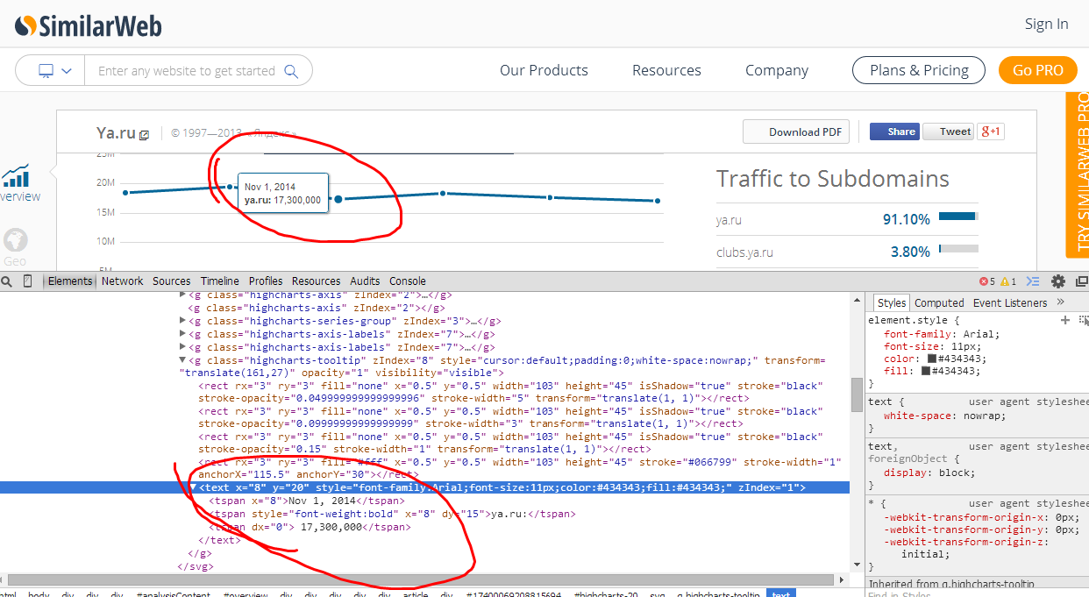
Task: Open the DevTools Resources tab
Action: (x=316, y=281)
